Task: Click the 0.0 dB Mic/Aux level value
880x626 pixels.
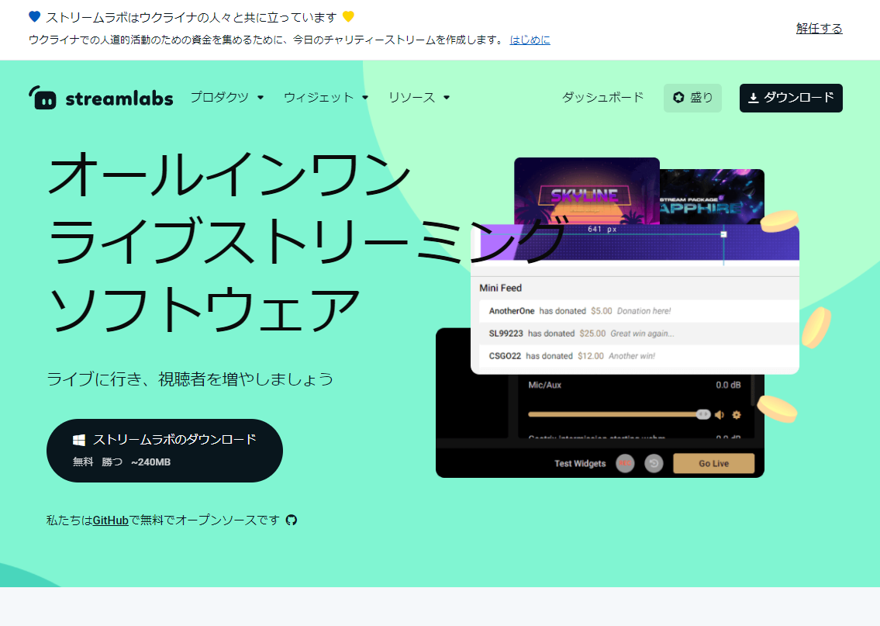Action: tap(728, 386)
